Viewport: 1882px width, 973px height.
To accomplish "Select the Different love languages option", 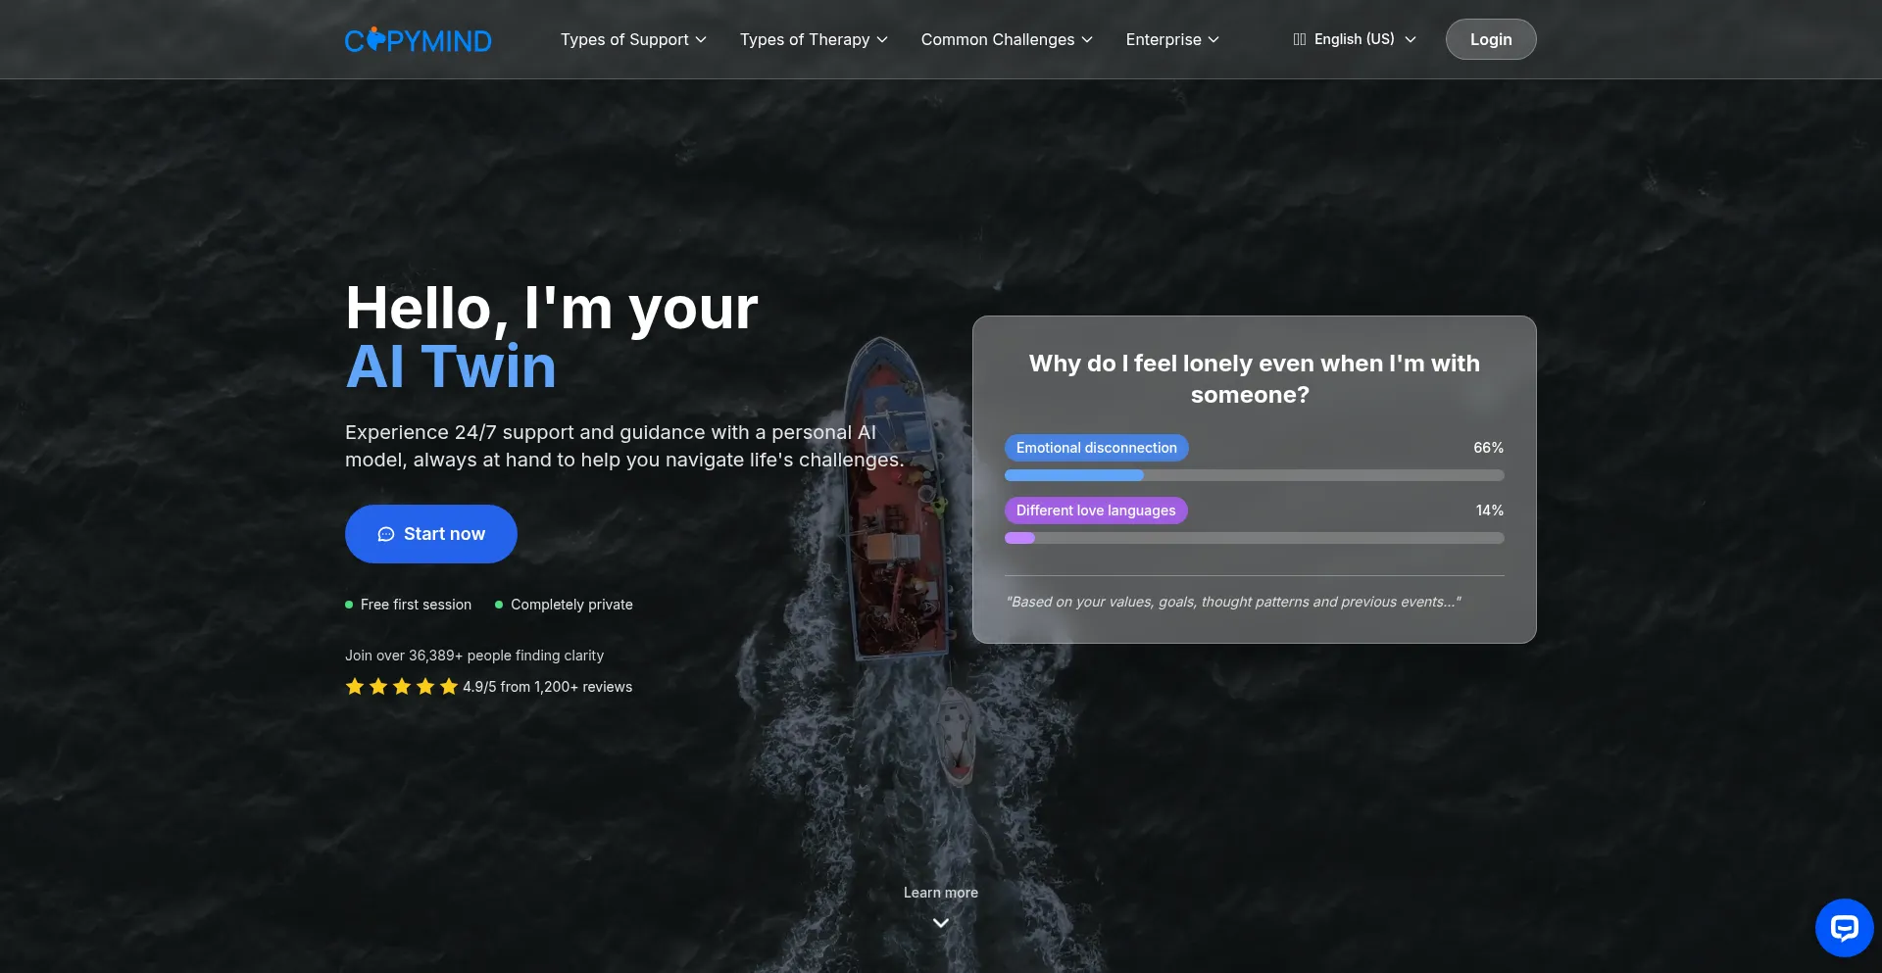I will (x=1096, y=511).
